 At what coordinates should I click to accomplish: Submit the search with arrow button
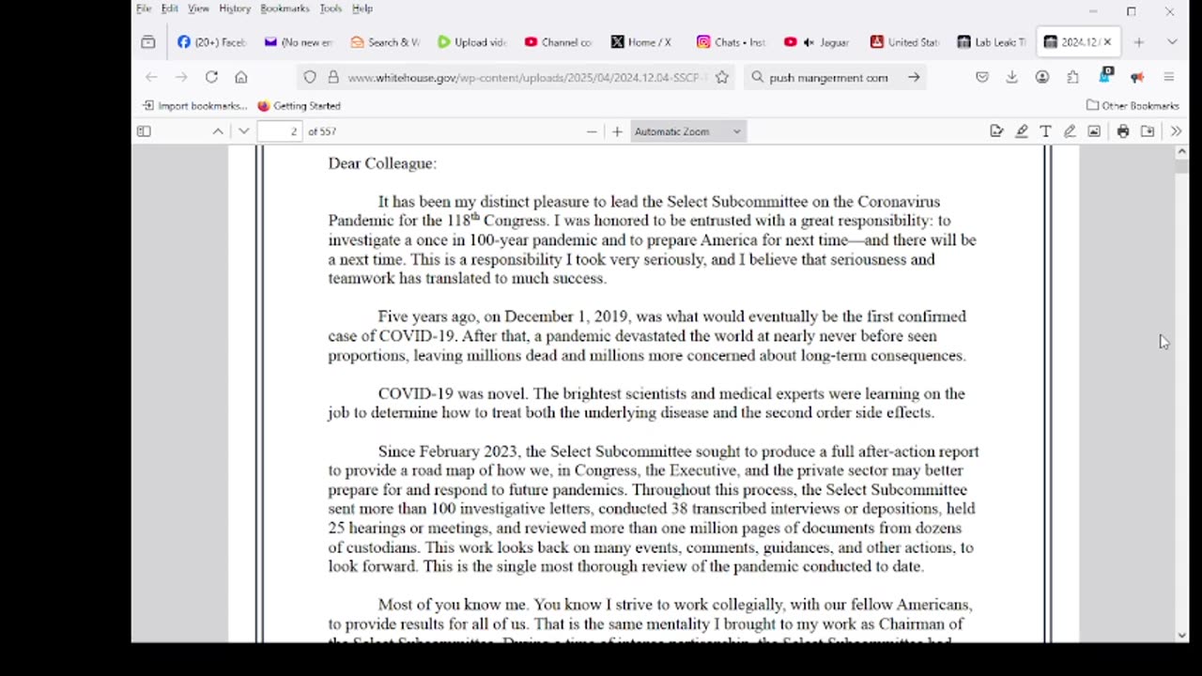click(x=914, y=78)
